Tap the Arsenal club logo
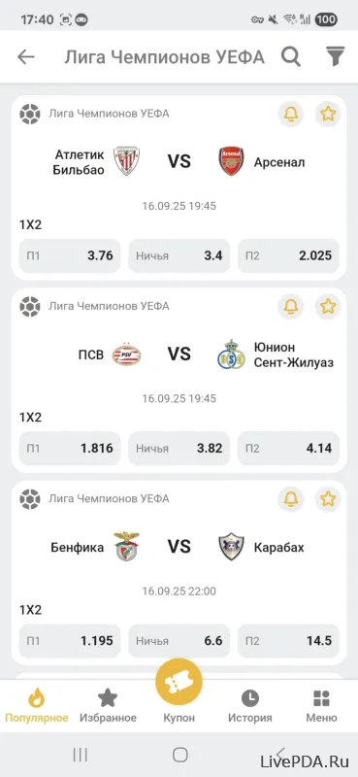Screen dimensions: 358x777 click(x=232, y=161)
